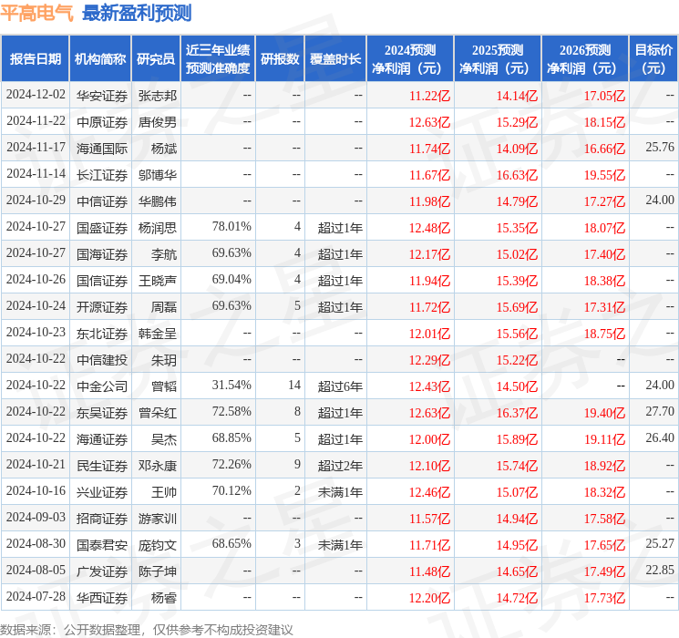Click coverage 超过2年
The image size is (679, 638).
(340, 465)
